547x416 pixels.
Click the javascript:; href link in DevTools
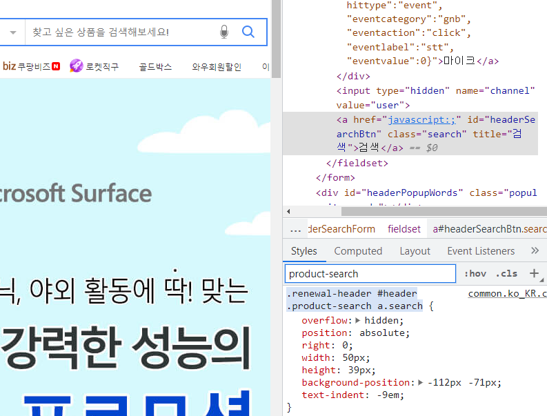point(421,120)
